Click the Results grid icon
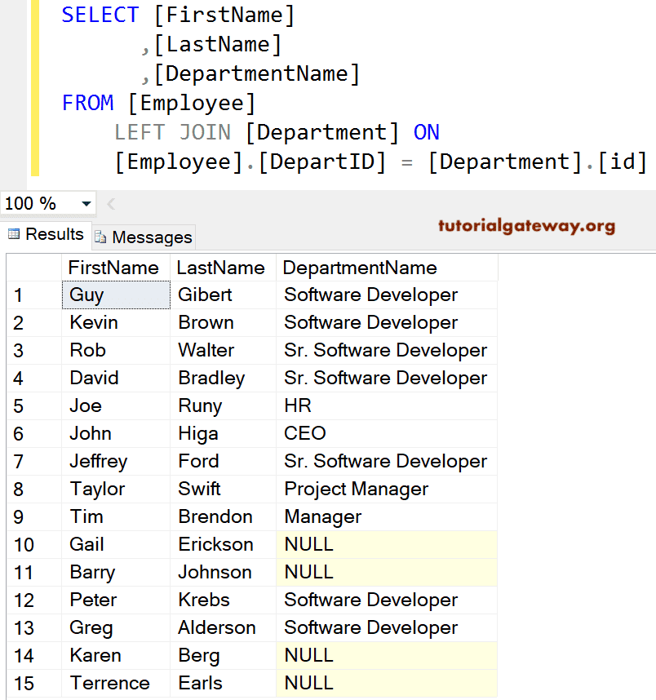Image resolution: width=656 pixels, height=700 pixels. point(14,234)
